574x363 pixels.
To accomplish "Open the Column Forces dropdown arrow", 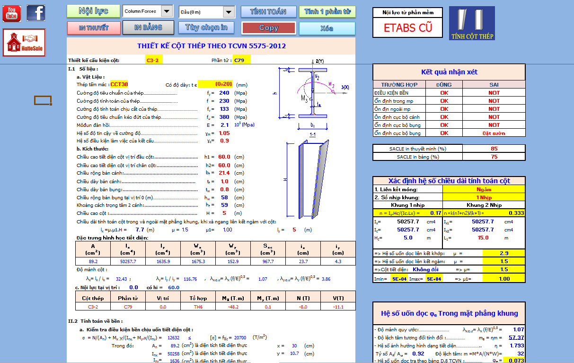I will (167, 11).
